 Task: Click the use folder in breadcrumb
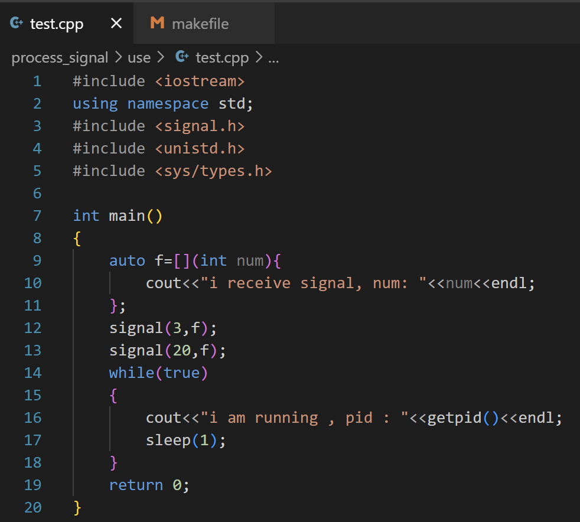(139, 58)
